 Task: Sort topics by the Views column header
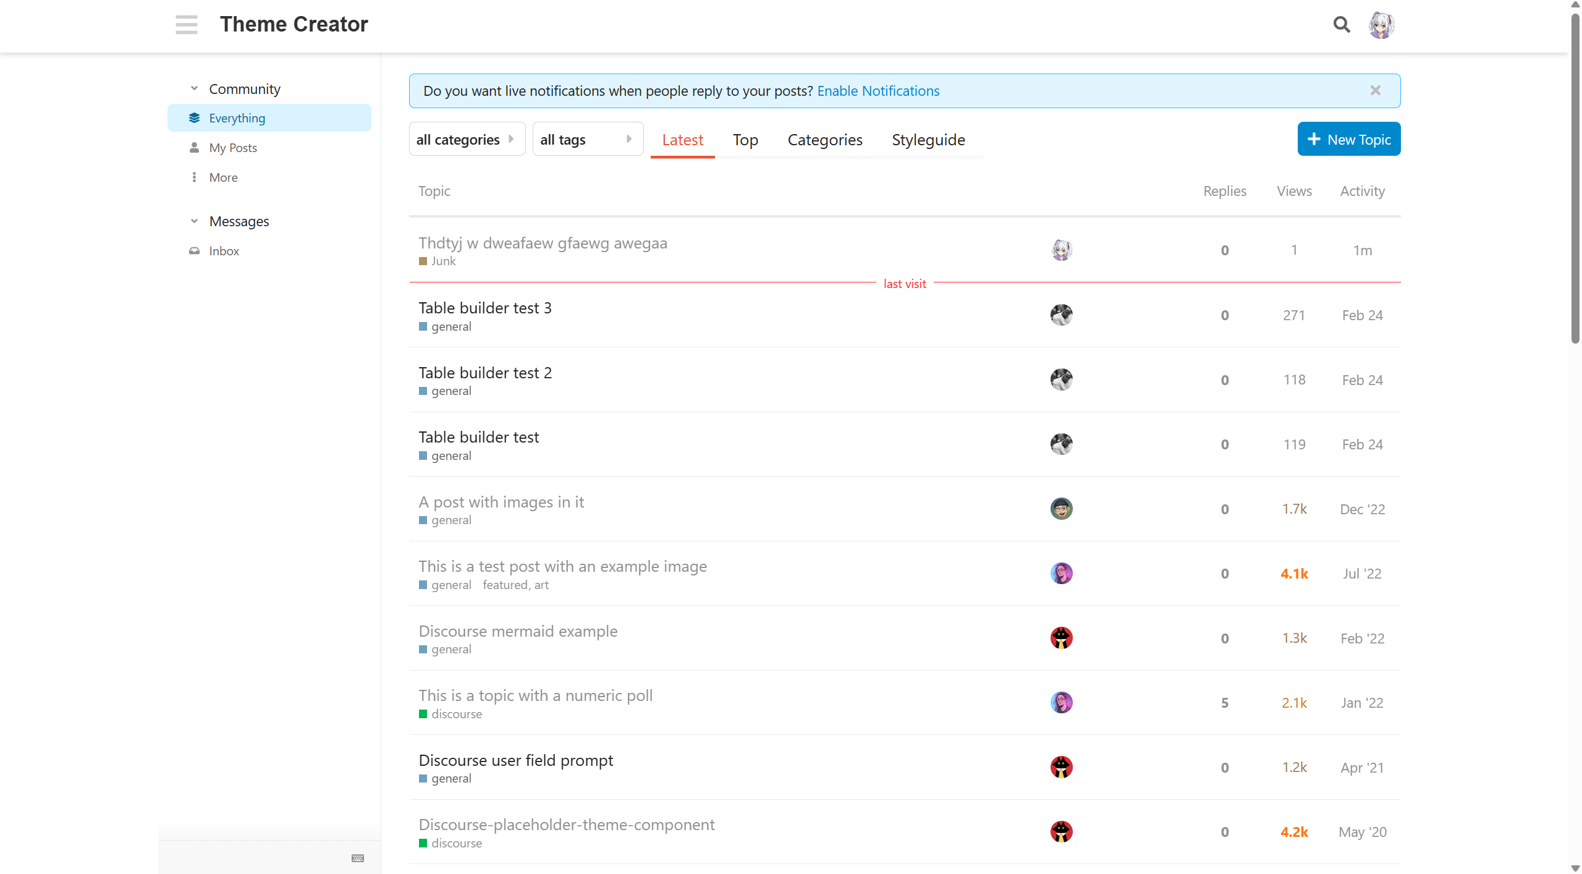[x=1294, y=191]
